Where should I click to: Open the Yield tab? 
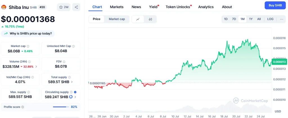coord(153,7)
